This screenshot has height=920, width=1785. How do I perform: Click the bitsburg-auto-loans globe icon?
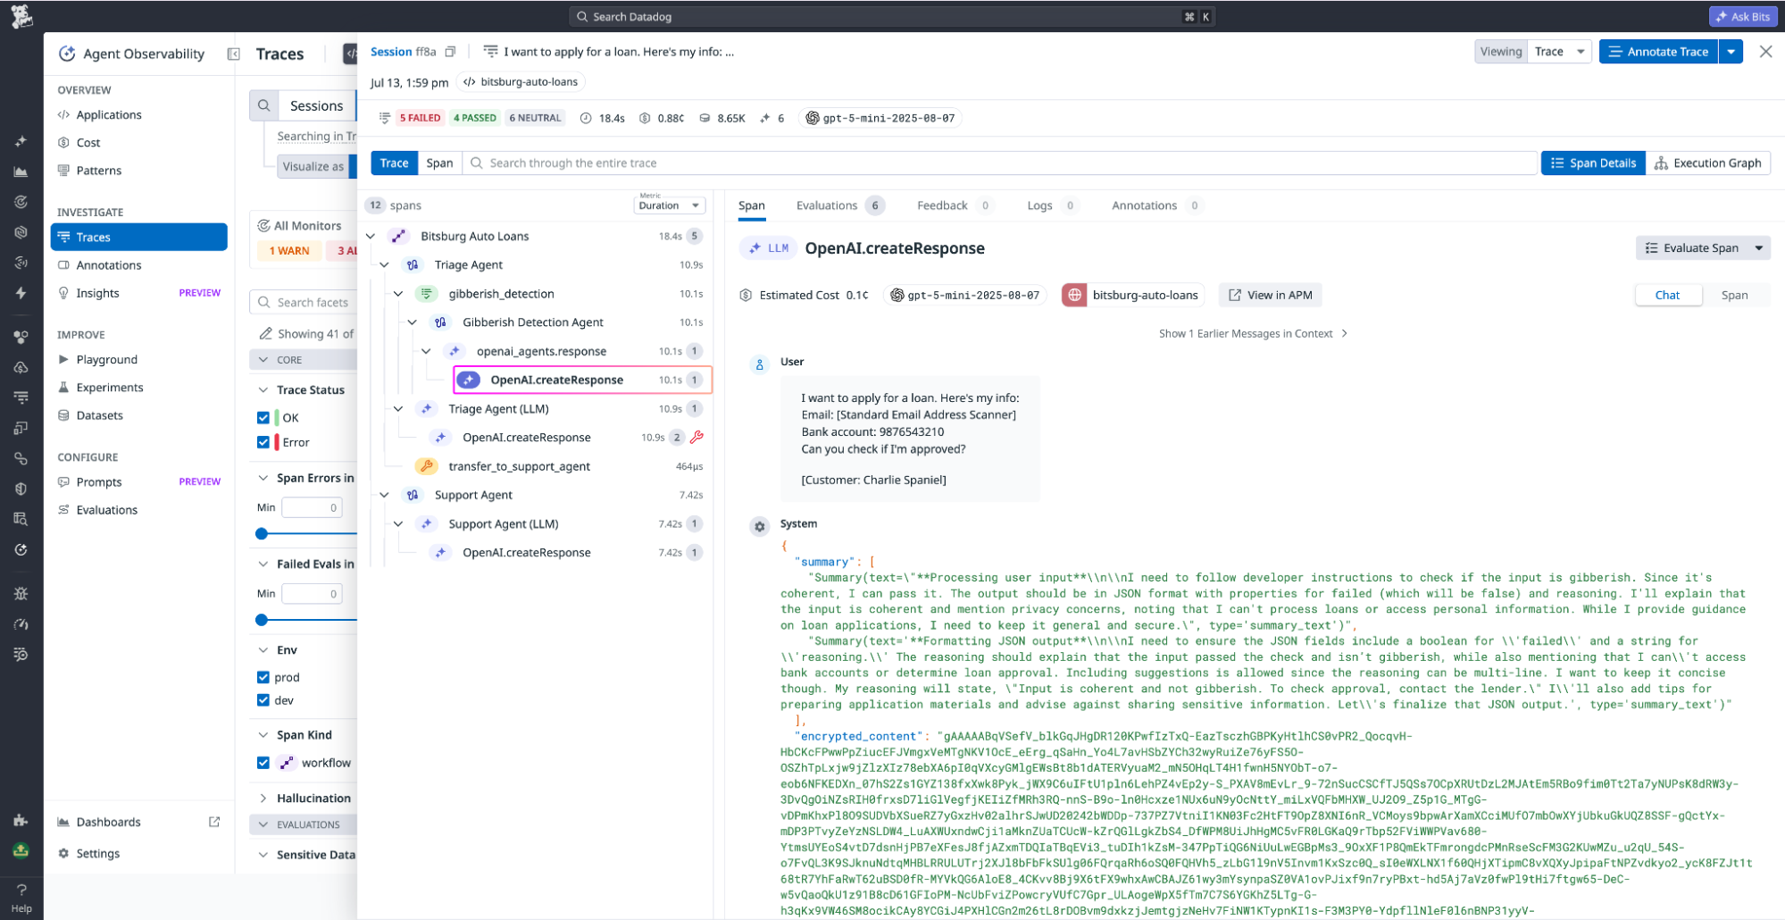point(1074,295)
